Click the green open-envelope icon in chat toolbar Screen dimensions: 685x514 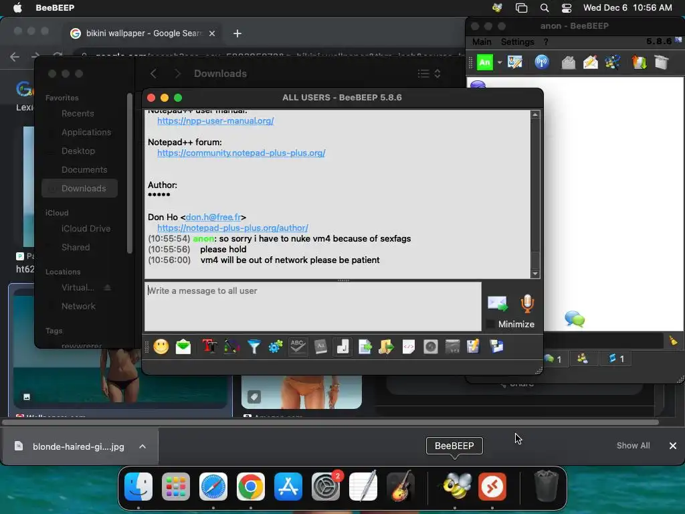(x=183, y=347)
